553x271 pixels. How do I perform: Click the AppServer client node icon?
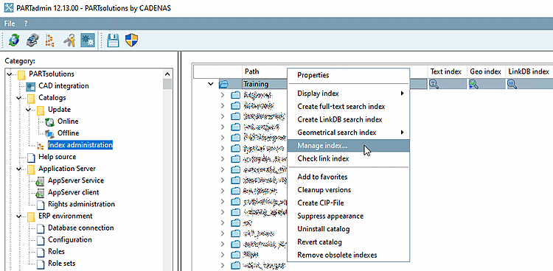pyautogui.click(x=41, y=193)
